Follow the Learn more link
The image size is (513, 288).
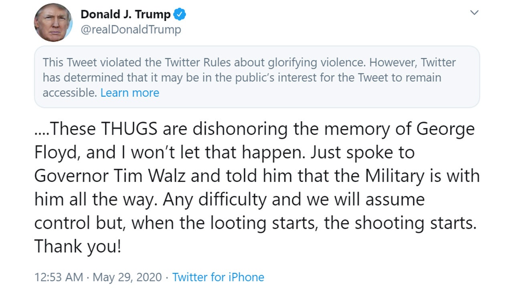pos(130,93)
